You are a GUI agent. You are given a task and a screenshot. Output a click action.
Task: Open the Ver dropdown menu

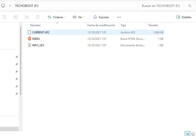pyautogui.click(x=79, y=17)
